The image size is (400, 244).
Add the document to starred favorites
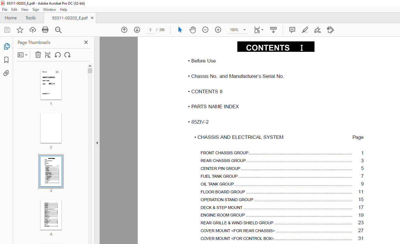(x=20, y=30)
